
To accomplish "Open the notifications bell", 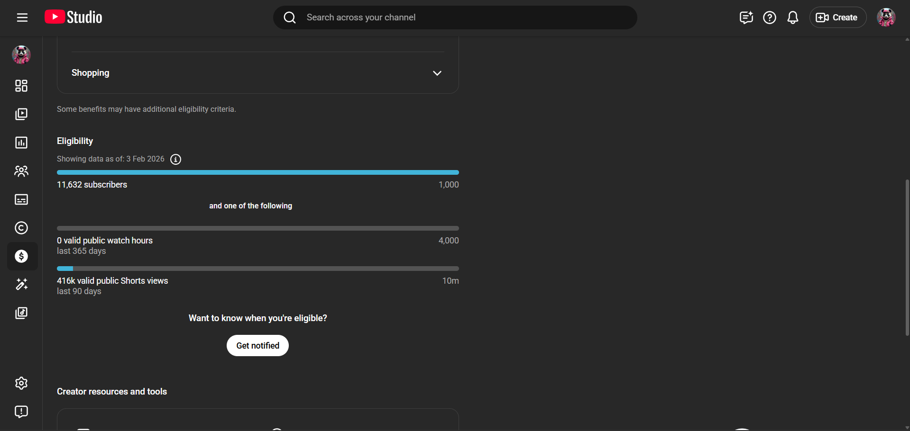I will 792,18.
